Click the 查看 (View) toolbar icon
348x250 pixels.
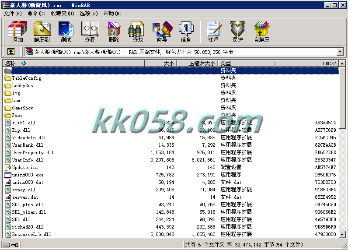[x=90, y=32]
